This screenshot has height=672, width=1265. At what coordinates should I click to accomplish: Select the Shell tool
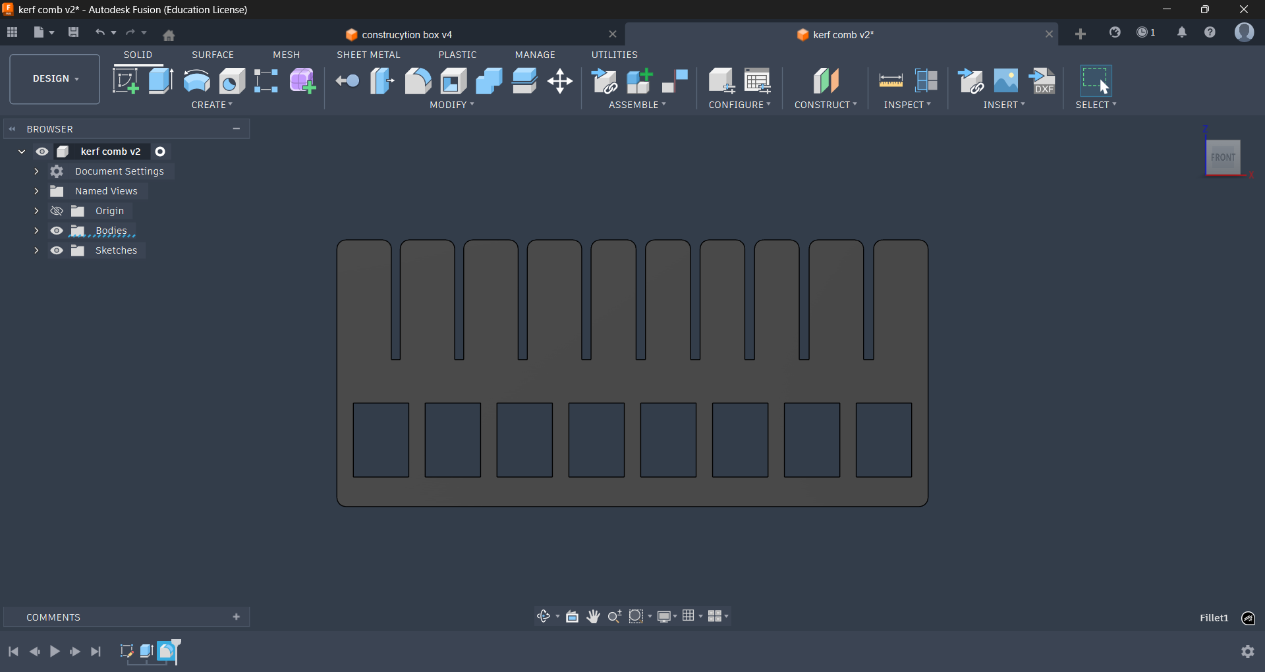[x=453, y=81]
